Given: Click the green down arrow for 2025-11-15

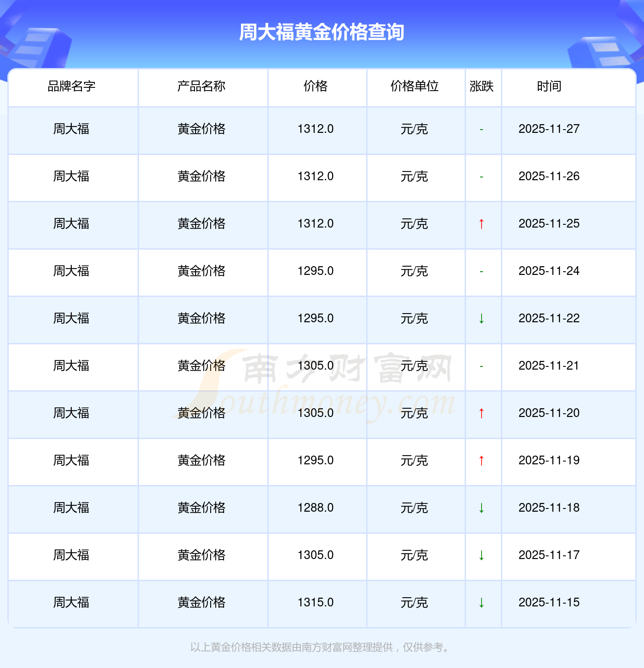Looking at the screenshot, I should [481, 603].
